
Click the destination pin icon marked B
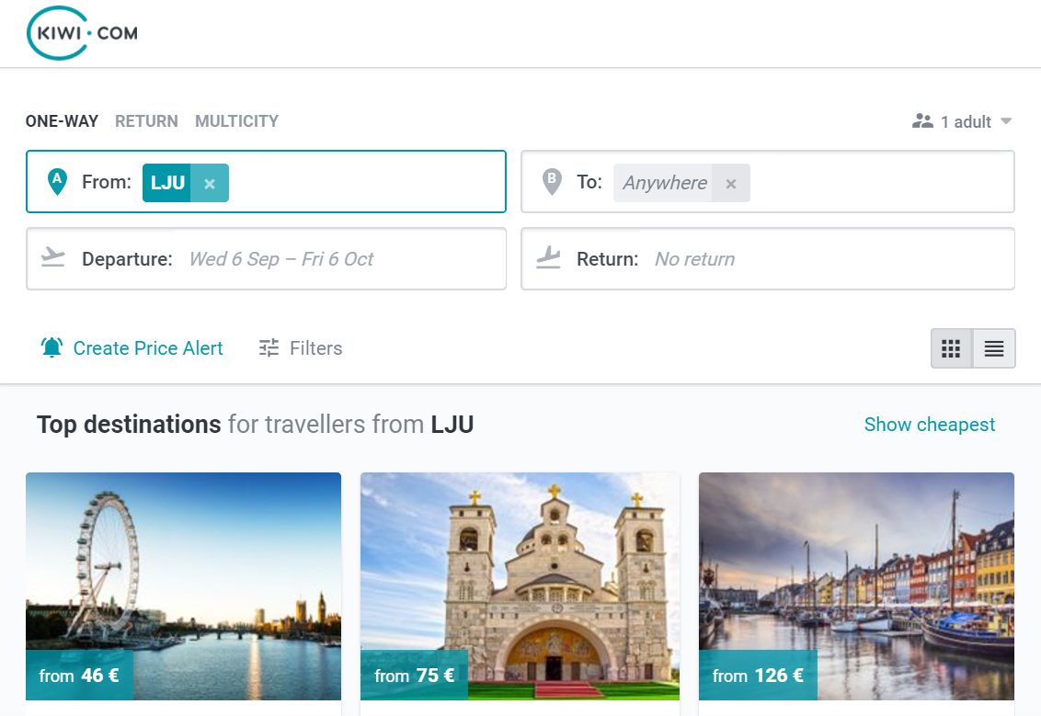coord(552,182)
